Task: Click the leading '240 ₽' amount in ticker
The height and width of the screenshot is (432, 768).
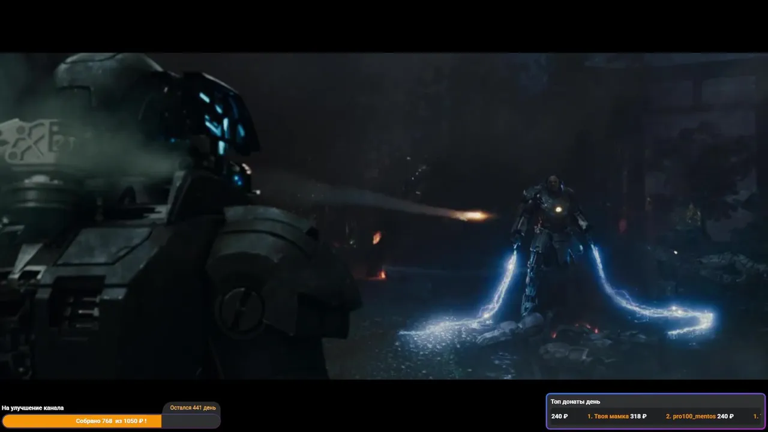Action: [x=559, y=416]
